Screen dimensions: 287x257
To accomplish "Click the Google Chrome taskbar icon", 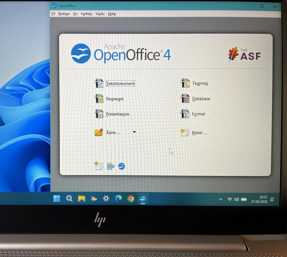I will click(x=131, y=199).
